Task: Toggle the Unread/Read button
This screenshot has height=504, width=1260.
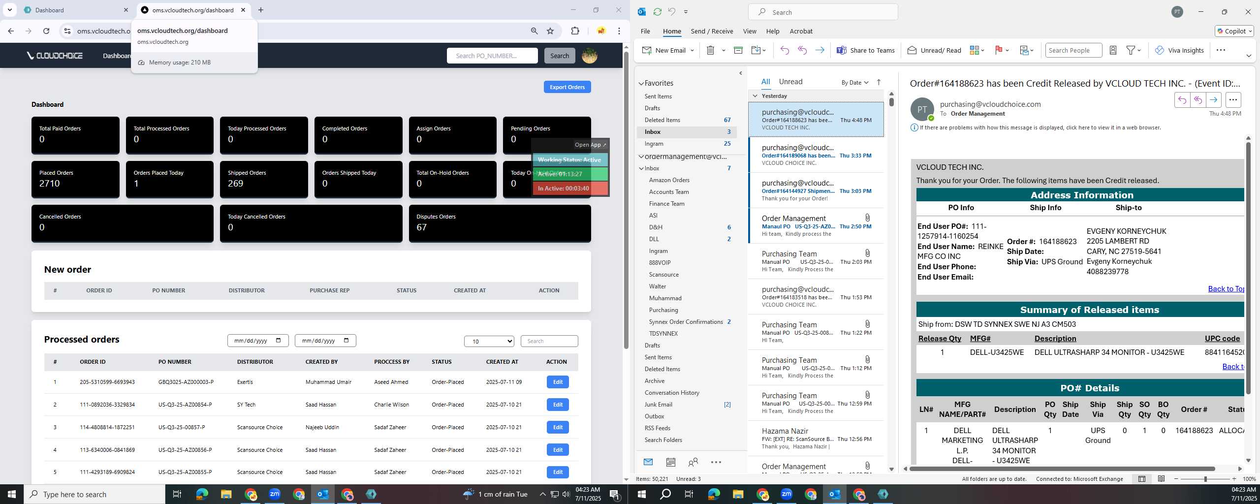Action: [x=934, y=50]
